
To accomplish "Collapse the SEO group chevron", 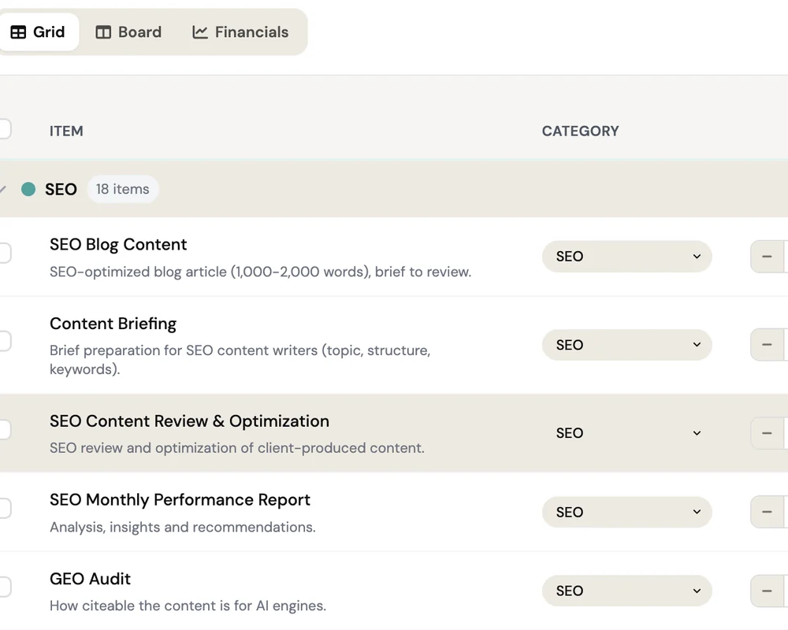I will [2, 190].
